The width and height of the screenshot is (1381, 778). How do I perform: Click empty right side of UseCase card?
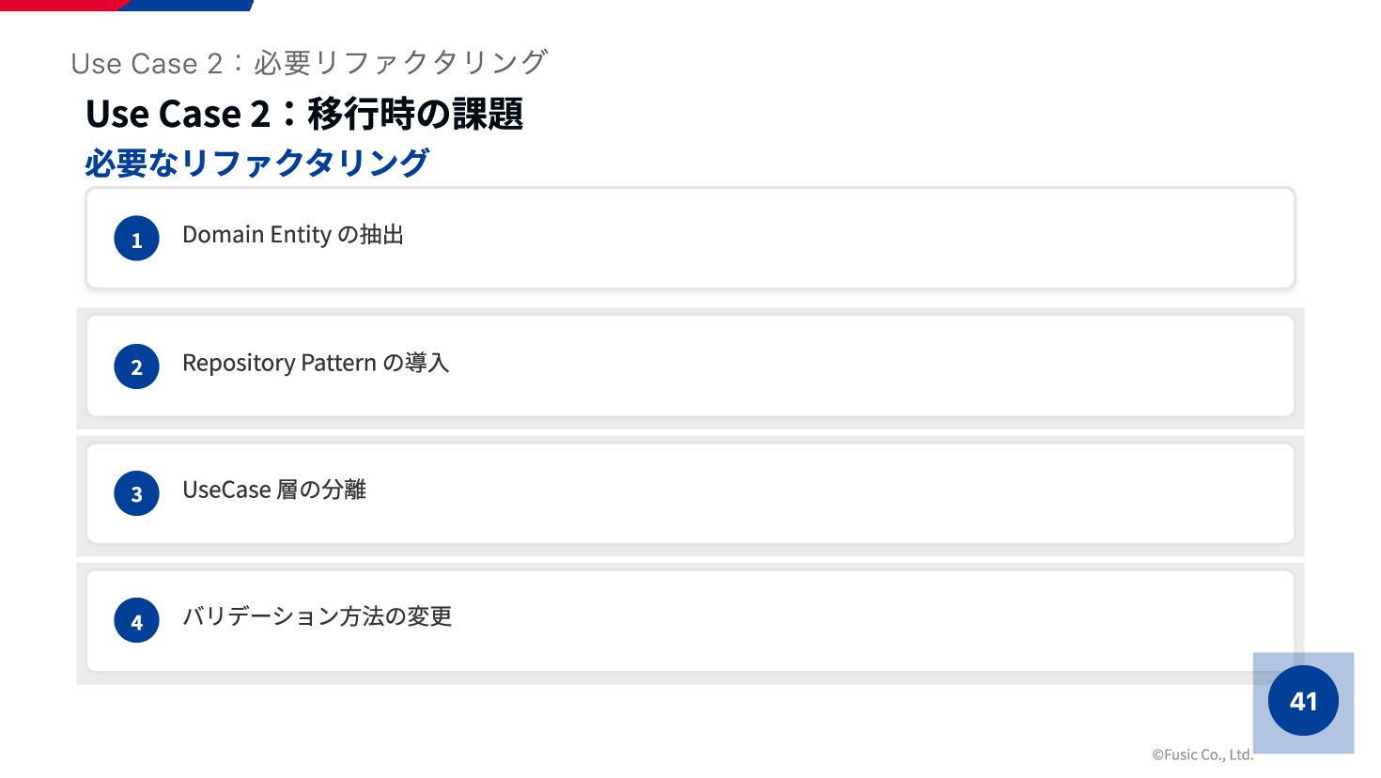click(939, 493)
